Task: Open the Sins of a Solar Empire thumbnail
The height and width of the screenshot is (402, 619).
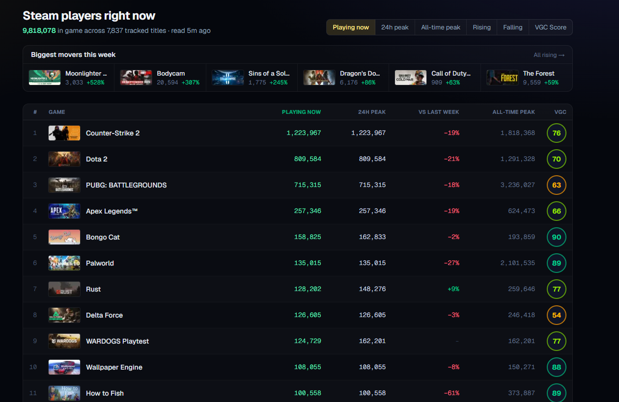Action: click(x=228, y=78)
